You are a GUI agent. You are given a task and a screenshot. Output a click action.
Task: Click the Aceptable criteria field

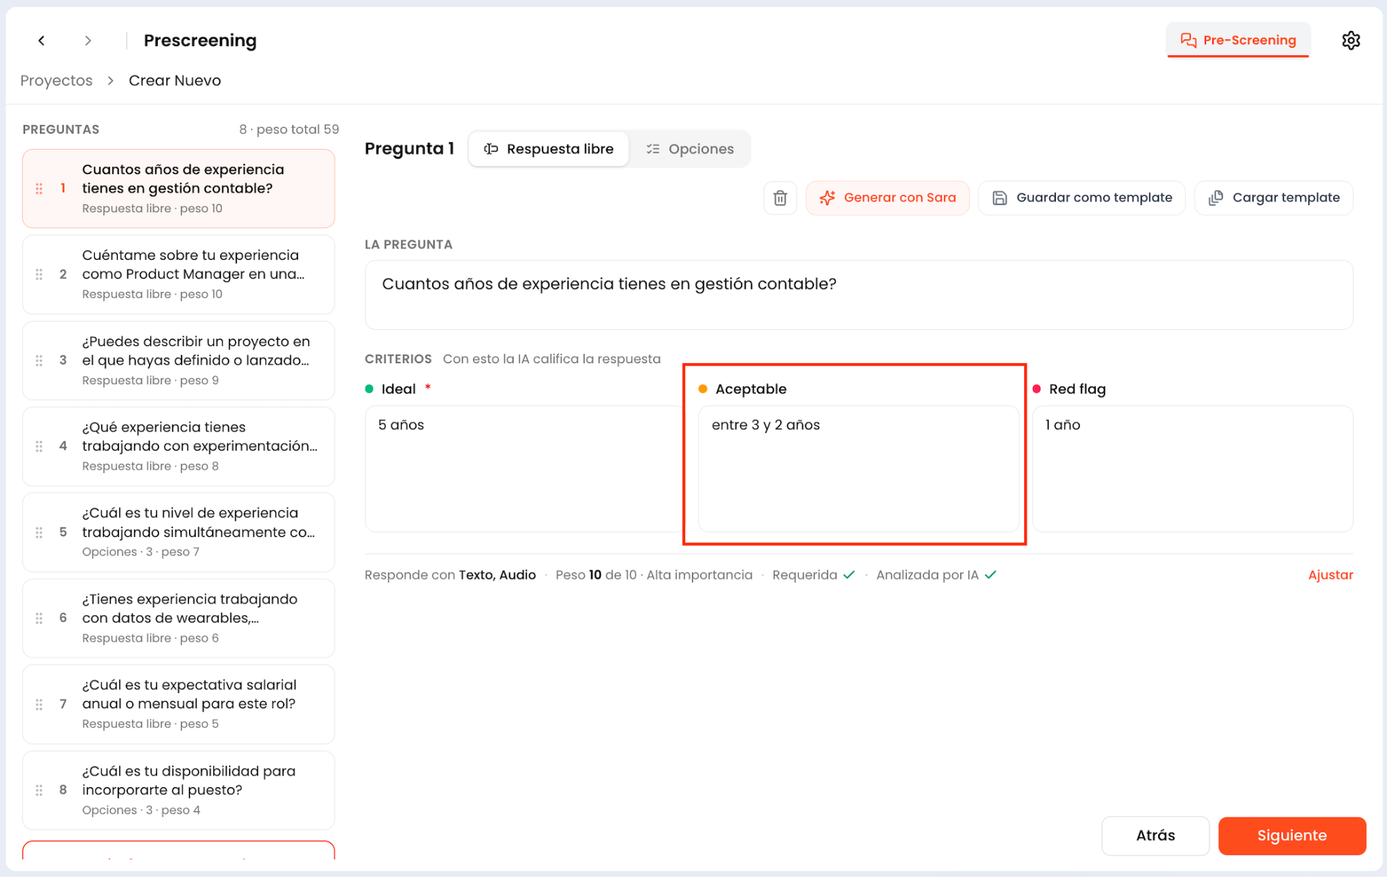click(x=858, y=469)
